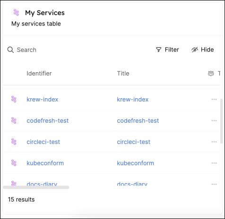Click the kubeconform row service icon
Image resolution: width=225 pixels, height=219 pixels.
click(x=14, y=163)
